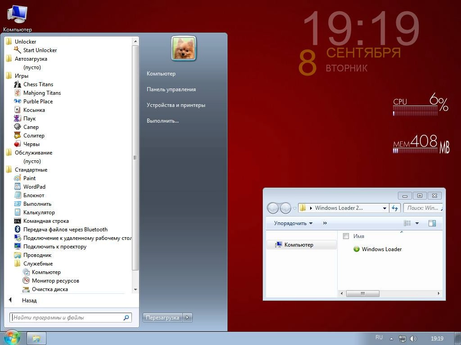Check the select-all box beside Имя
The height and width of the screenshot is (345, 461).
click(x=346, y=236)
